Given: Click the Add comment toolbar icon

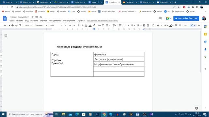Looking at the screenshot, I should [103, 25].
